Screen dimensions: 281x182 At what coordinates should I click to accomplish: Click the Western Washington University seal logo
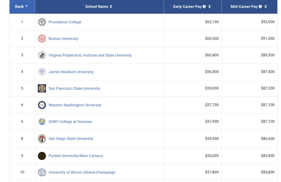point(42,105)
